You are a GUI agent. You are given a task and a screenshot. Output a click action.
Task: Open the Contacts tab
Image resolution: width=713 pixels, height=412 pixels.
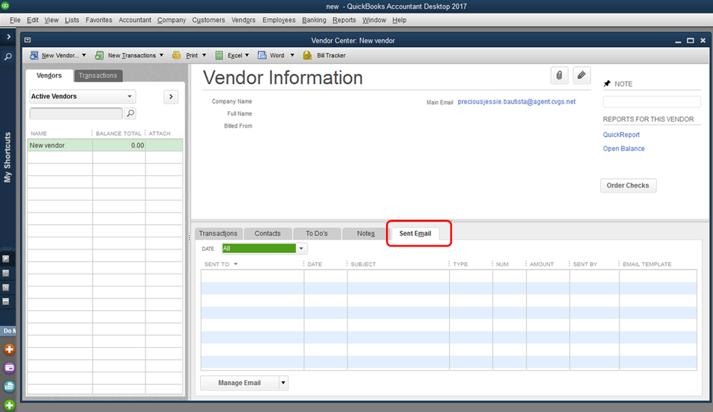[268, 234]
